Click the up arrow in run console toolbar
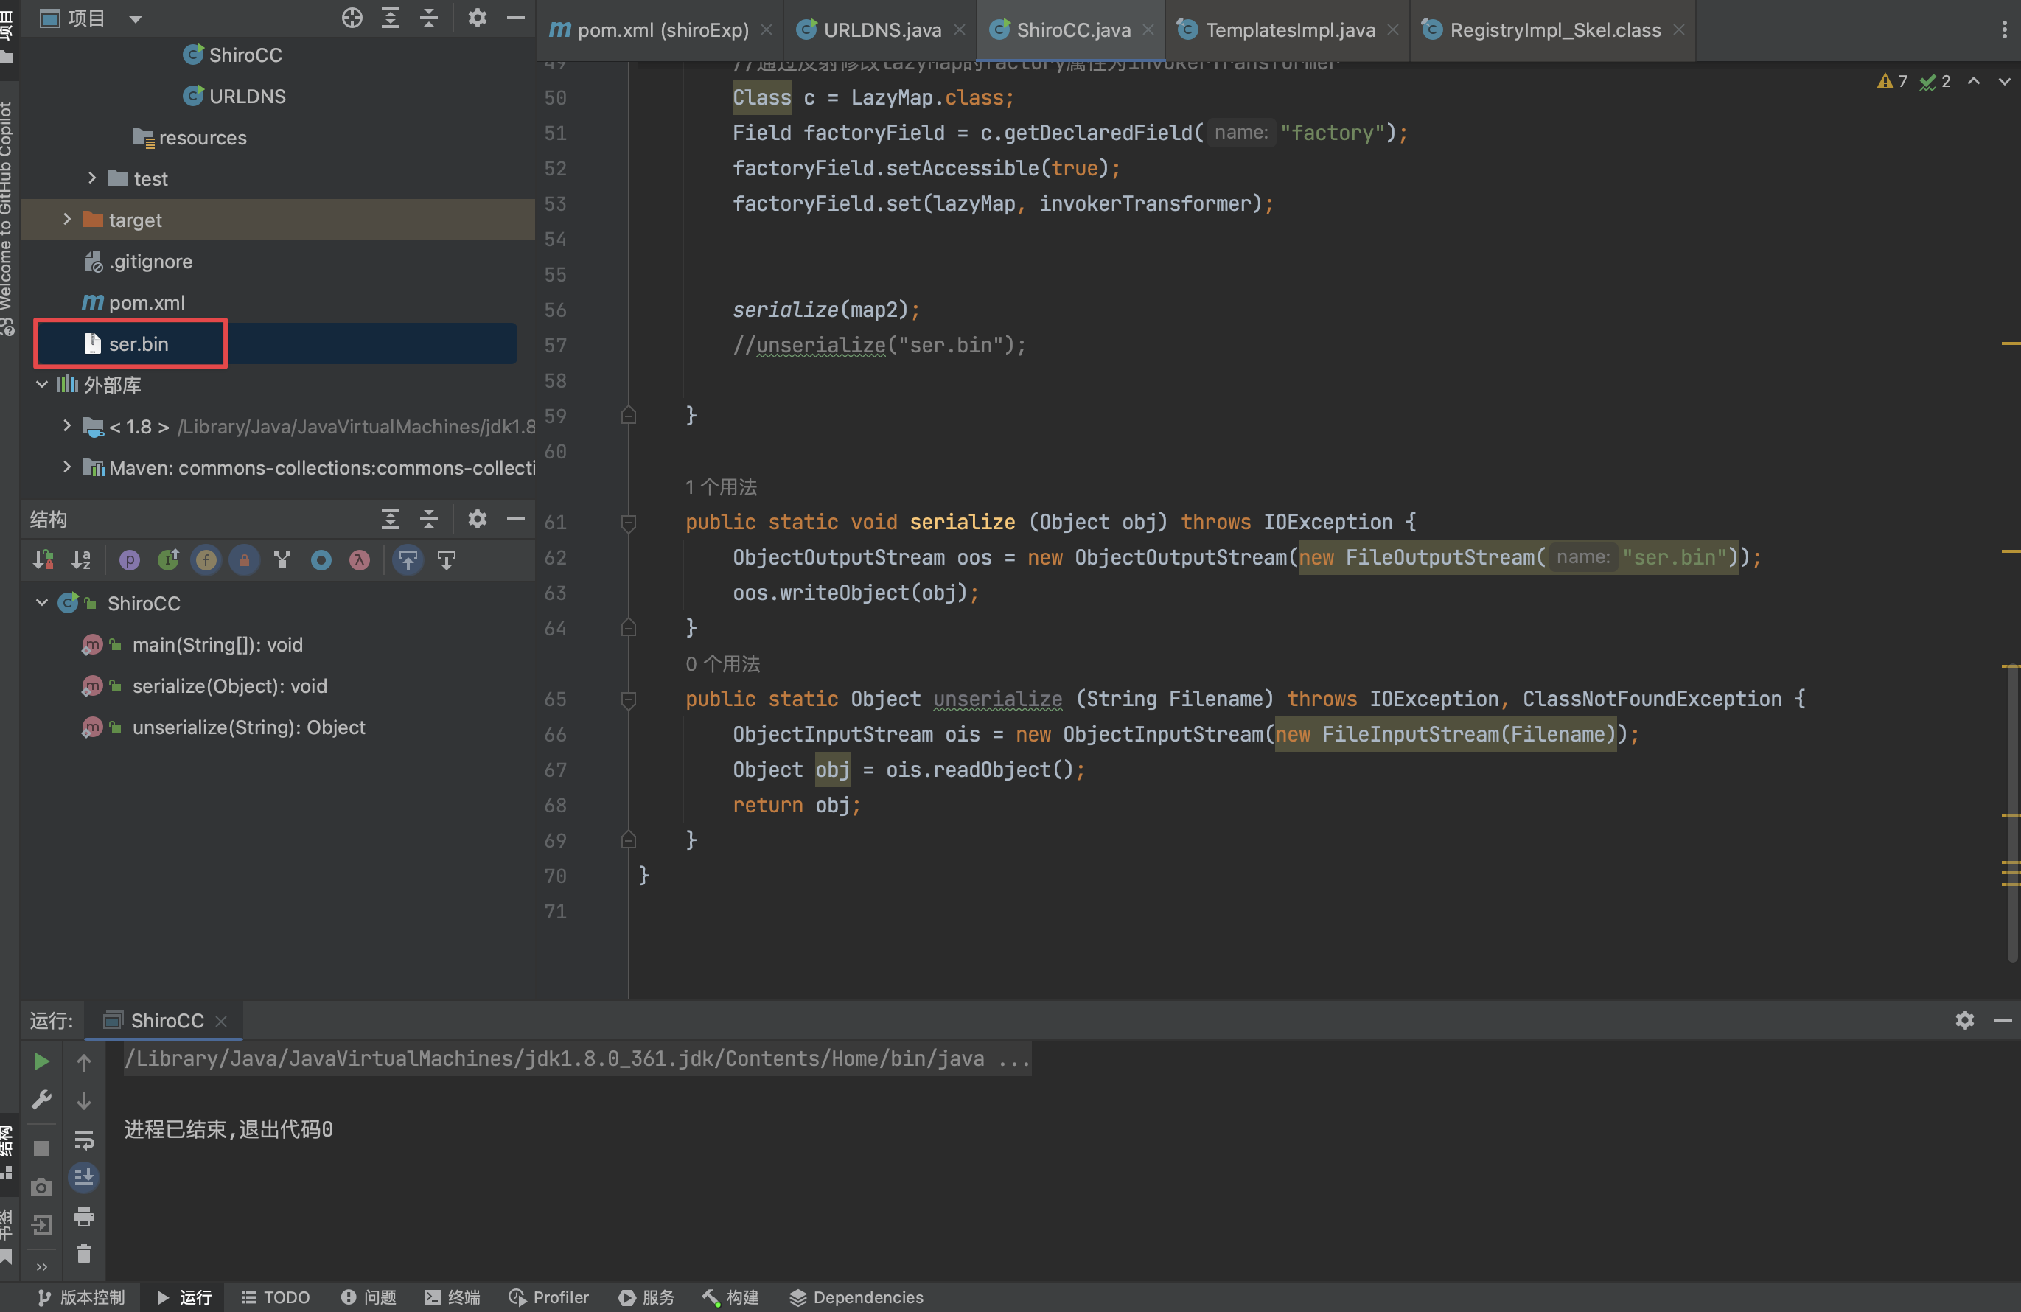Viewport: 2021px width, 1312px height. 84,1061
